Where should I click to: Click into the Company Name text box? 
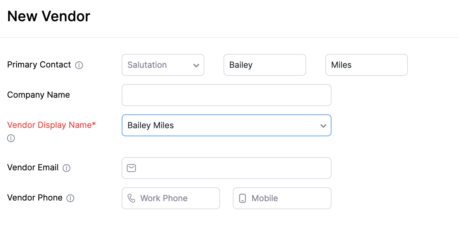[226, 95]
